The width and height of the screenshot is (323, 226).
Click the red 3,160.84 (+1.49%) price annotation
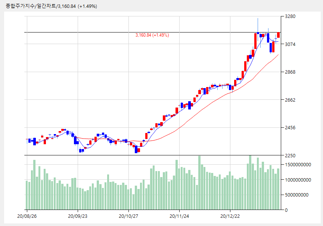pos(152,35)
